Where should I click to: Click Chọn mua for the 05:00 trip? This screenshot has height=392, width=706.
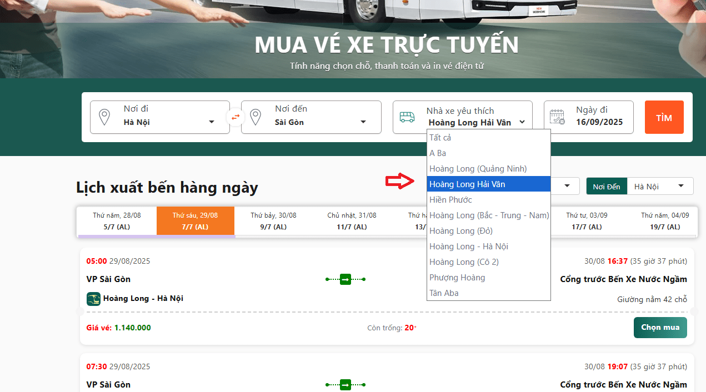pyautogui.click(x=660, y=328)
